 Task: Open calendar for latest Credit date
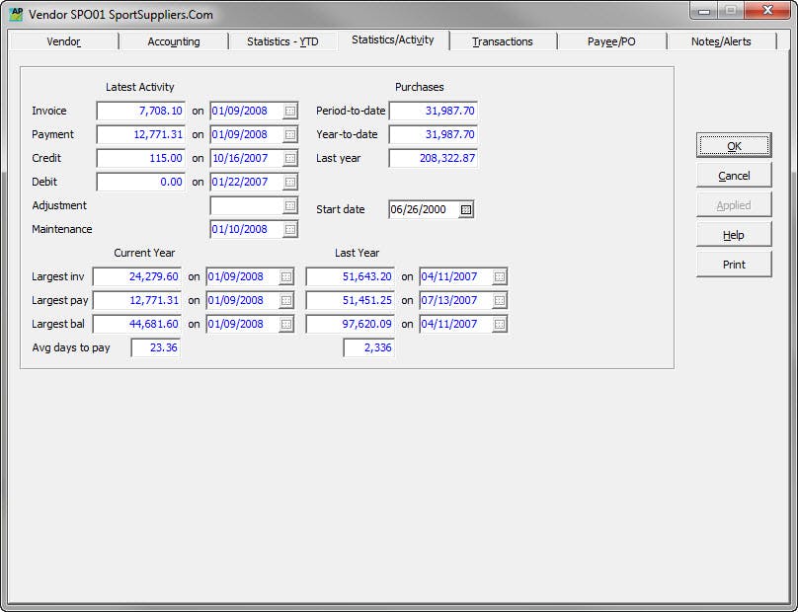(290, 158)
